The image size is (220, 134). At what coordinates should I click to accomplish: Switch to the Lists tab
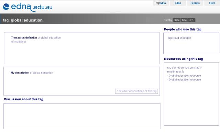212,3
